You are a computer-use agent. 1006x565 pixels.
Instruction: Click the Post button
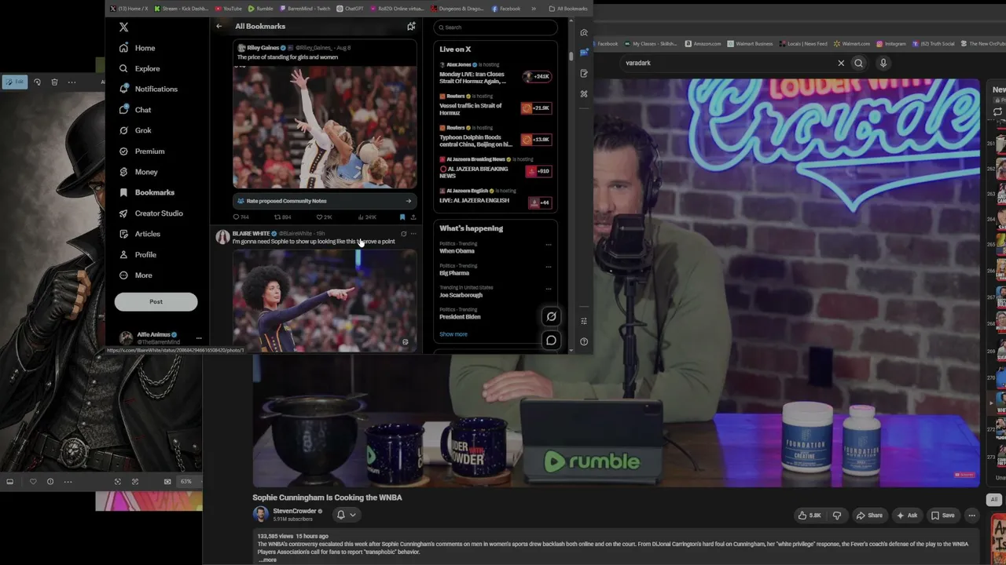pyautogui.click(x=156, y=301)
